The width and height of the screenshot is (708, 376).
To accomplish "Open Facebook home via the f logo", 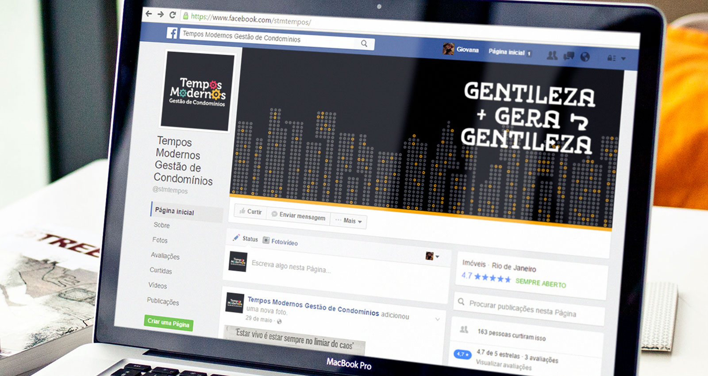I will click(172, 32).
